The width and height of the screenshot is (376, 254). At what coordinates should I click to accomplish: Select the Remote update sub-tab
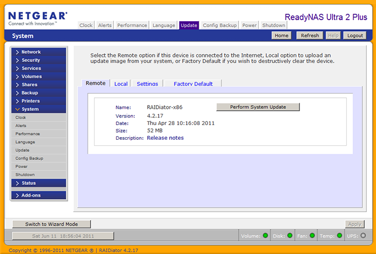96,83
